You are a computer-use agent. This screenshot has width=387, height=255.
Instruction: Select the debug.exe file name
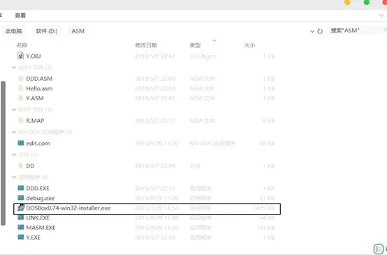pyautogui.click(x=41, y=198)
